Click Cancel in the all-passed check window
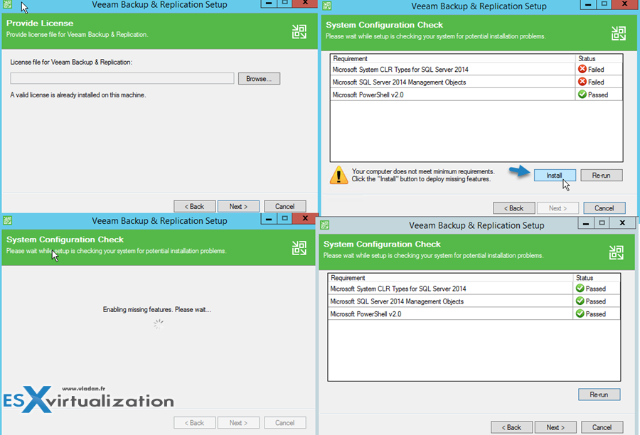 point(602,427)
